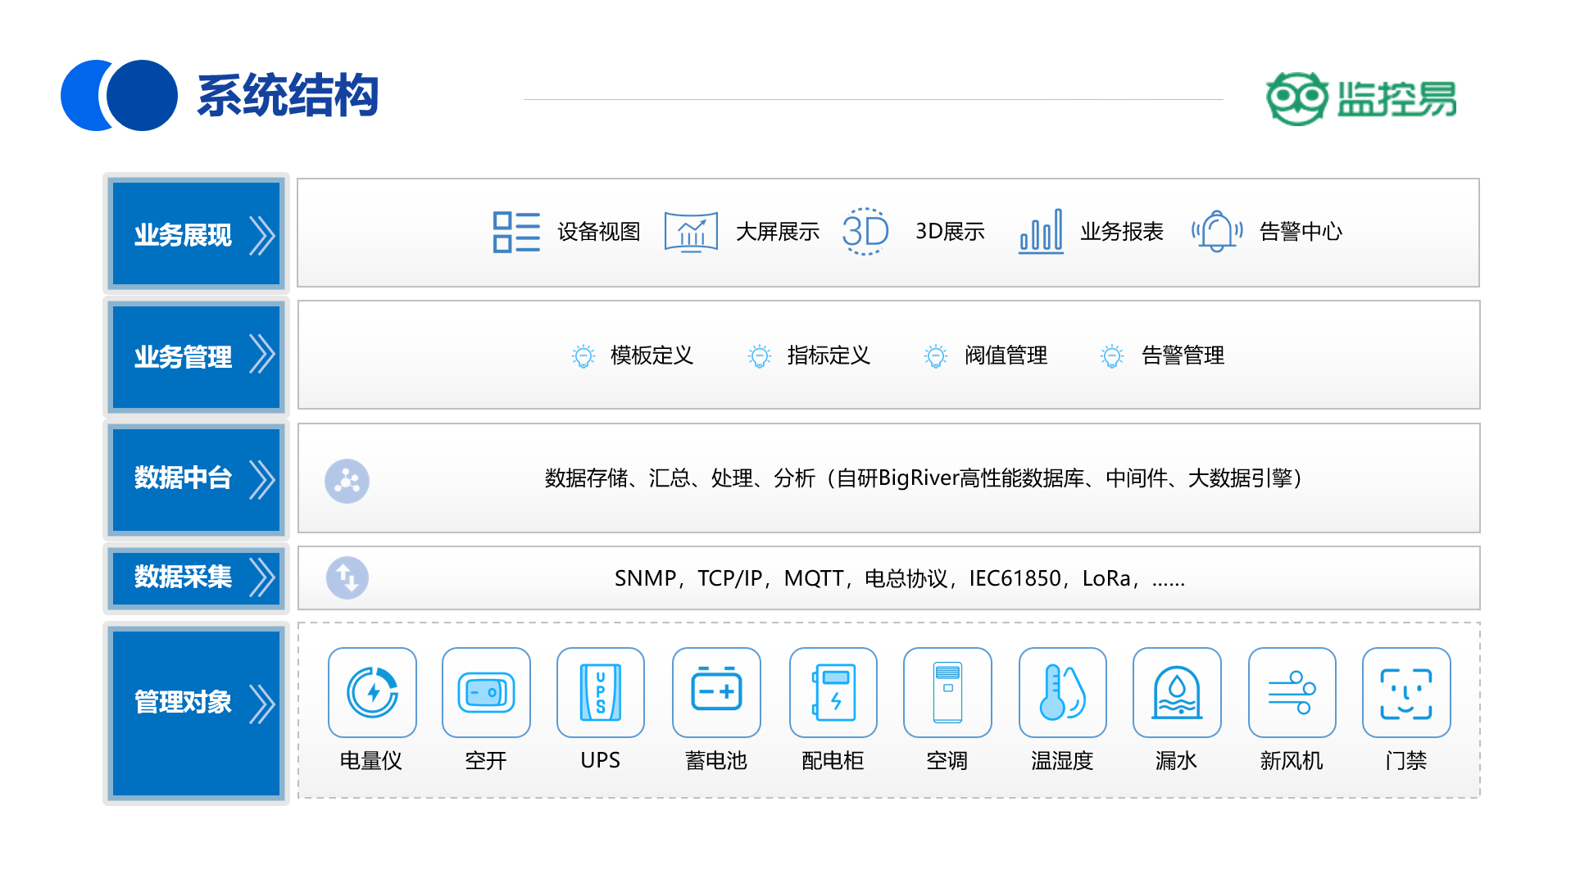Click the 模板定义 text
This screenshot has width=1571, height=883.
(x=652, y=355)
